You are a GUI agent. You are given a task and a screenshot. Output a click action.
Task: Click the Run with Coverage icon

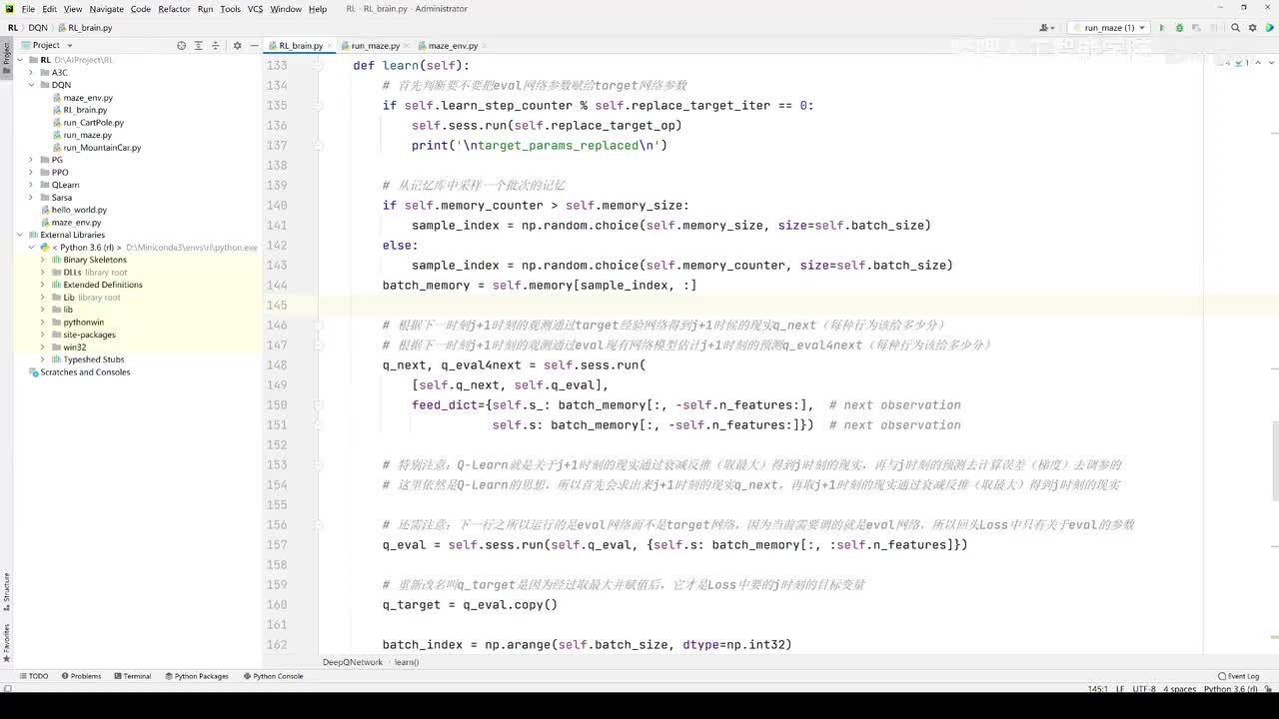click(1195, 28)
